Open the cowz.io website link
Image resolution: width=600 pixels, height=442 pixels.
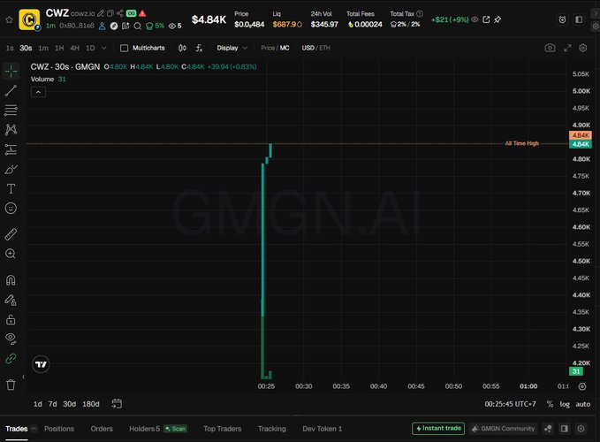tap(82, 14)
